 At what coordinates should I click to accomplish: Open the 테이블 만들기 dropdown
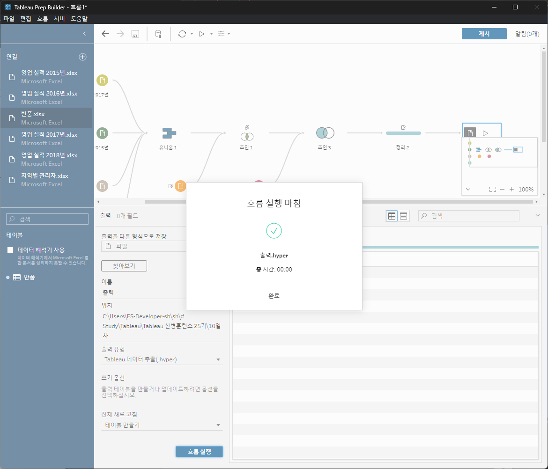pos(162,425)
